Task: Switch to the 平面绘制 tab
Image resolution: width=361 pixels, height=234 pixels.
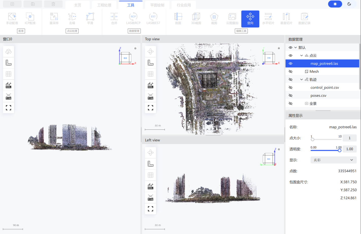Action: (x=157, y=5)
